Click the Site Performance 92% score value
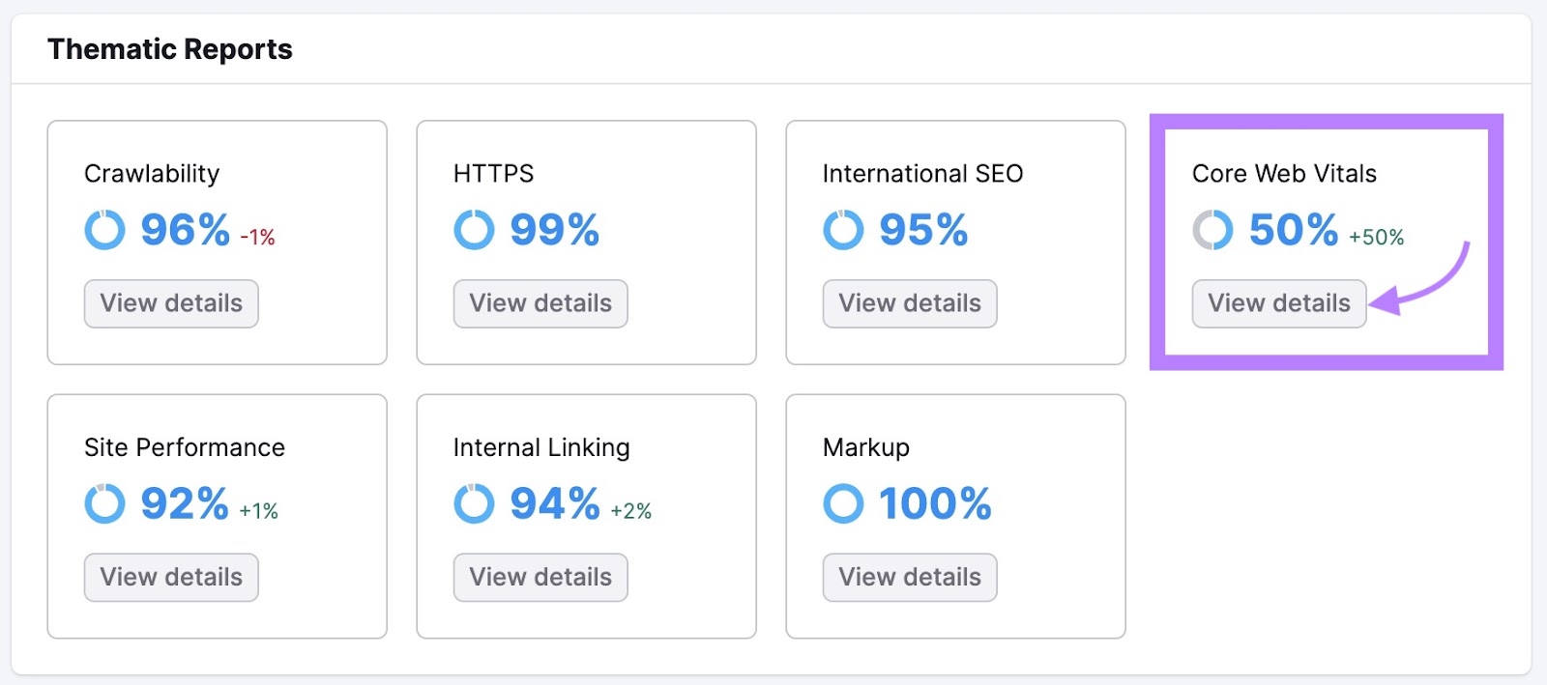The width and height of the screenshot is (1547, 685). 184,502
